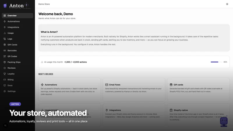Image resolution: width=233 pixels, height=131 pixels.
Task: Click the Usage bar chart icon in sidebar
Action: click(x=5, y=33)
